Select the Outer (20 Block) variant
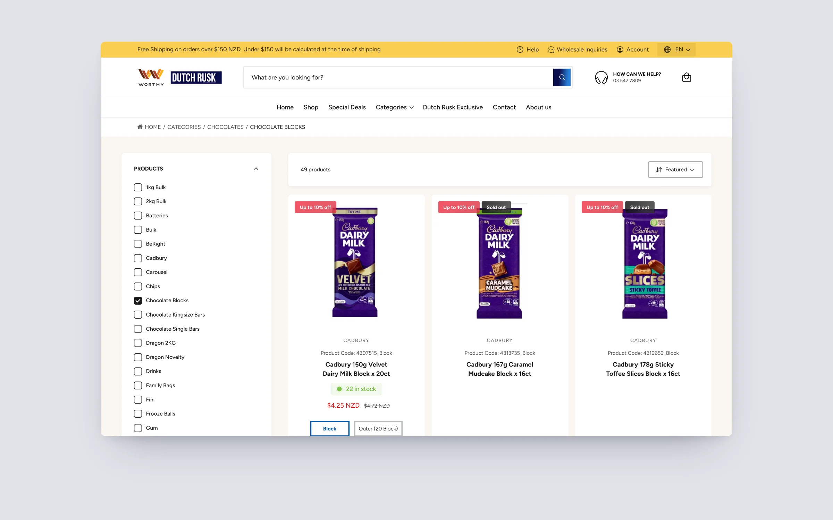The width and height of the screenshot is (833, 520). click(378, 428)
